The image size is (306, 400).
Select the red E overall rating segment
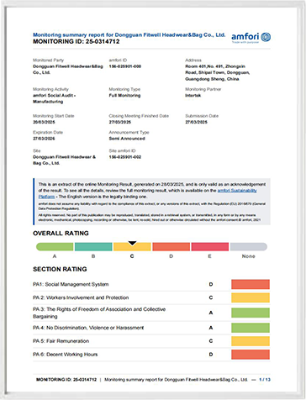210,247
